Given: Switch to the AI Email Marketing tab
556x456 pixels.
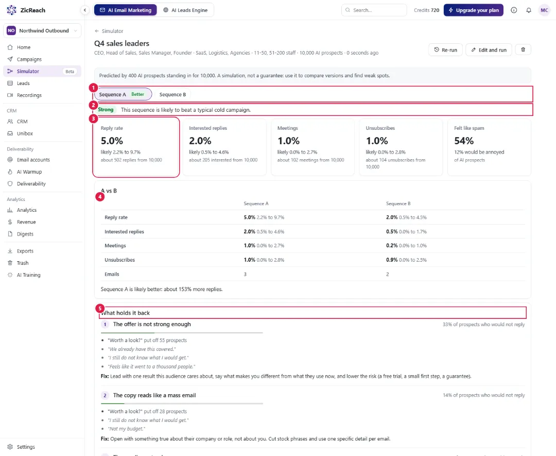Looking at the screenshot, I should pos(126,10).
